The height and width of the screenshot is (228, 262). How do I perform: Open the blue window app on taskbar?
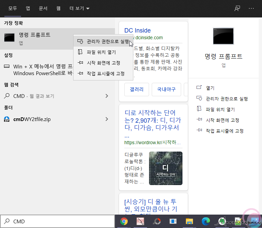[x=173, y=221]
